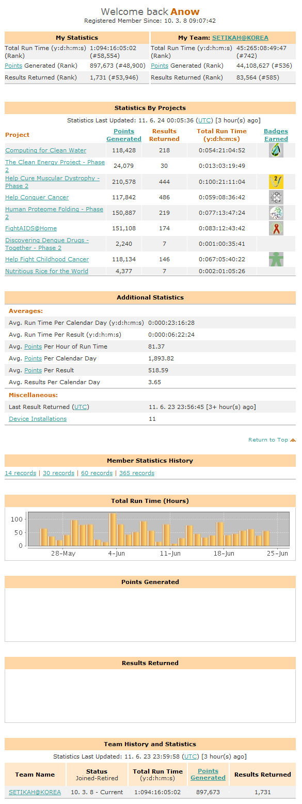Open Help Fight Childhood Cancer link
The height and width of the screenshot is (804, 302).
pyautogui.click(x=47, y=259)
